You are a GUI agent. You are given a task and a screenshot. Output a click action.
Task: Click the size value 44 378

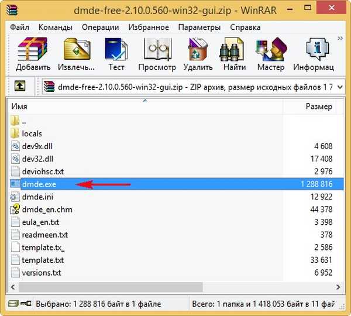pyautogui.click(x=321, y=209)
